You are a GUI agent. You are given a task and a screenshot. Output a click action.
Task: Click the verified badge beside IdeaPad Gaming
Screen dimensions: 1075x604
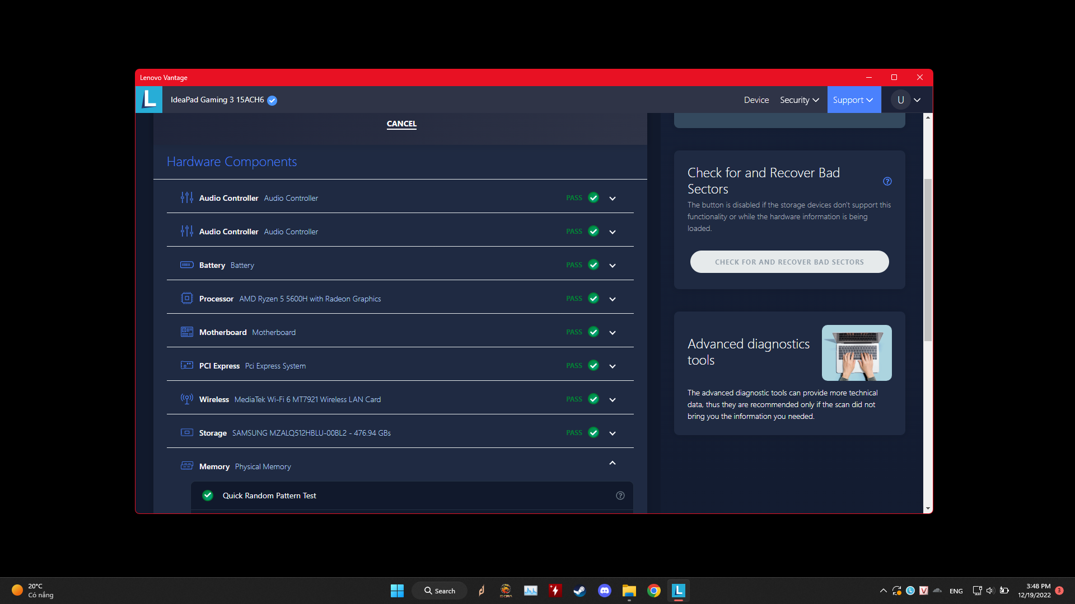pyautogui.click(x=272, y=101)
